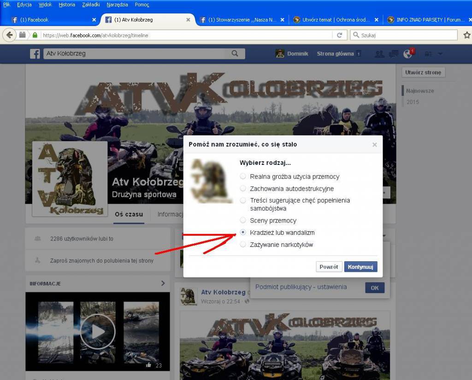Image resolution: width=472 pixels, height=380 pixels.
Task: Click Zaproś znajomych do polubienia tej strony
Action: point(102,261)
